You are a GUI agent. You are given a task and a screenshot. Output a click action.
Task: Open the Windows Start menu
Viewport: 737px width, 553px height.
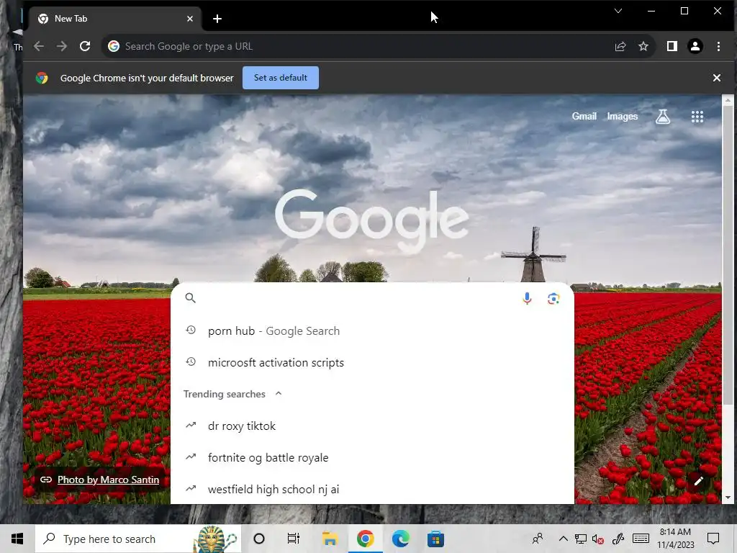tap(17, 539)
